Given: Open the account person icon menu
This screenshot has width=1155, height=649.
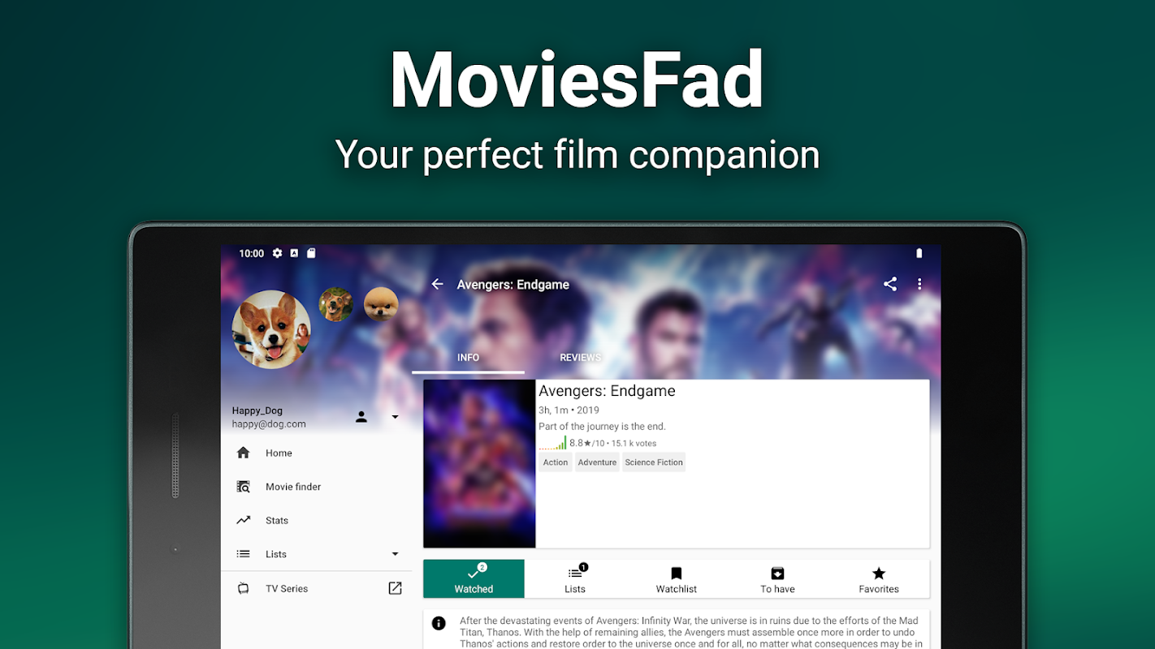Looking at the screenshot, I should (x=361, y=417).
